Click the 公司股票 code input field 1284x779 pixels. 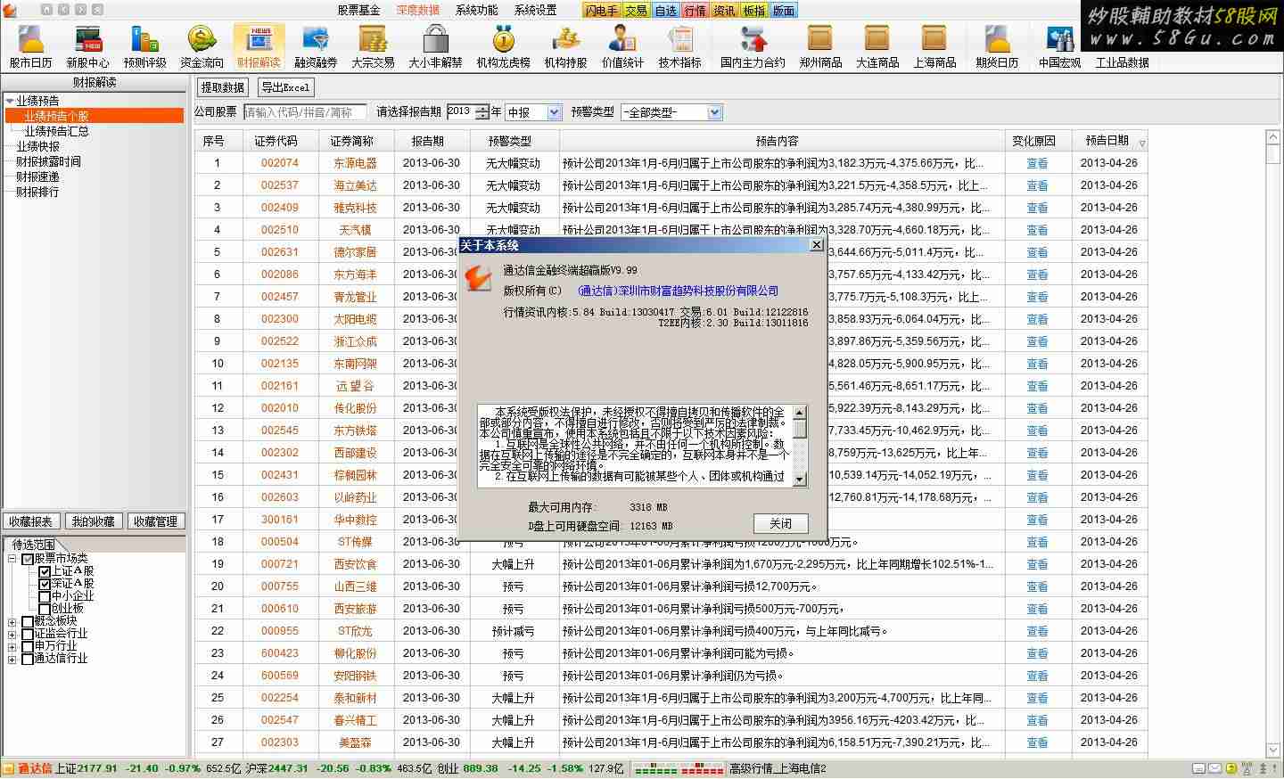coord(305,112)
